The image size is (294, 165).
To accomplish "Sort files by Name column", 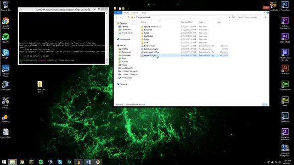I will (143, 22).
